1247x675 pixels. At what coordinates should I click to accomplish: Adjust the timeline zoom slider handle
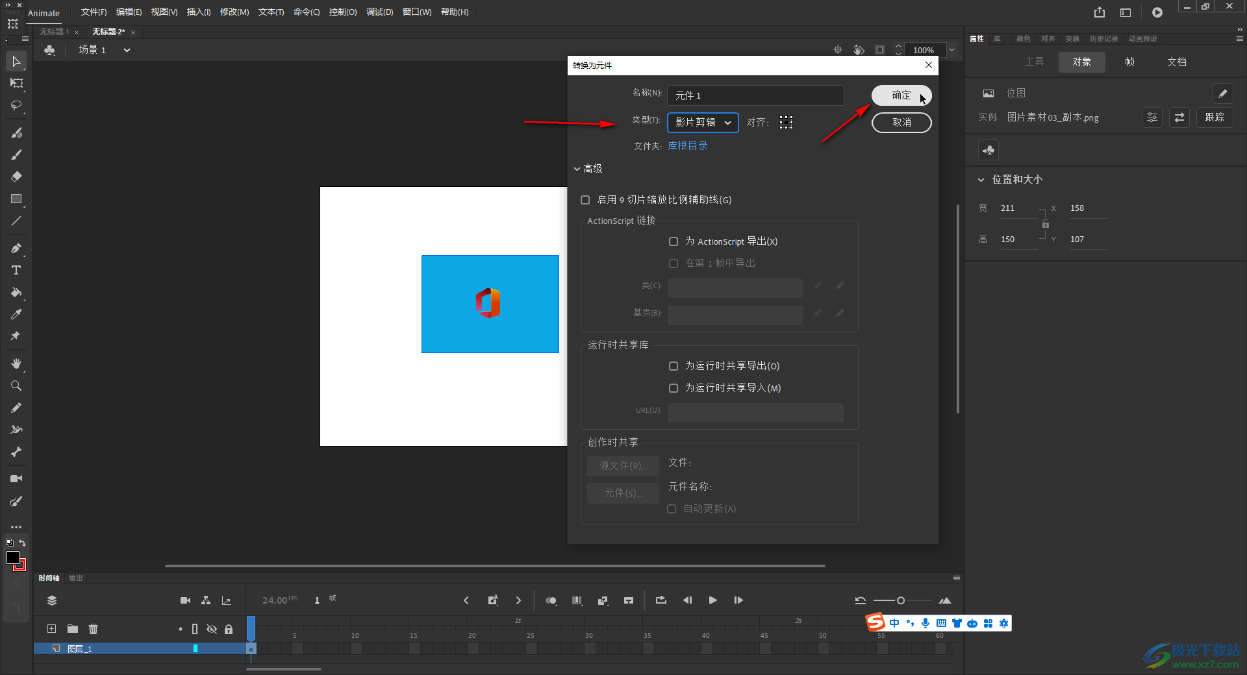coord(901,600)
